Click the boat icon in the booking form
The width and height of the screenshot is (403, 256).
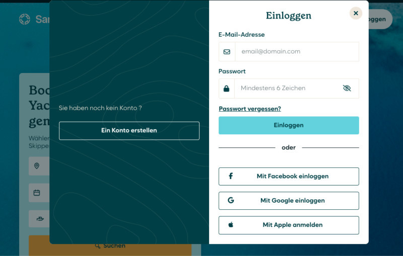(39, 219)
